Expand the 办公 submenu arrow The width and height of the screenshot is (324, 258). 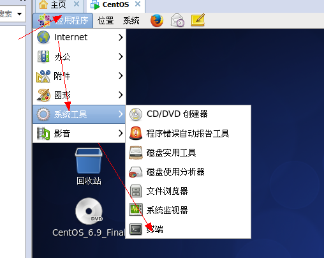(121, 56)
